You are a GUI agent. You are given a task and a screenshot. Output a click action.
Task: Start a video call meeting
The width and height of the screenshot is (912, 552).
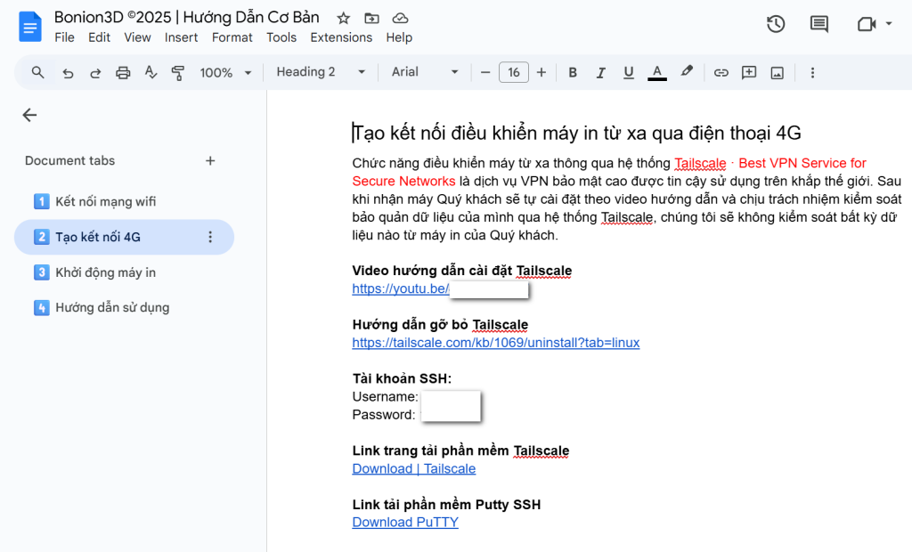[x=867, y=24]
